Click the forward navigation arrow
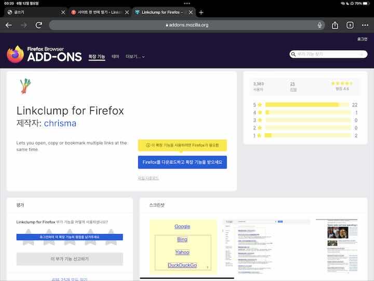The image size is (374, 281). (24, 25)
